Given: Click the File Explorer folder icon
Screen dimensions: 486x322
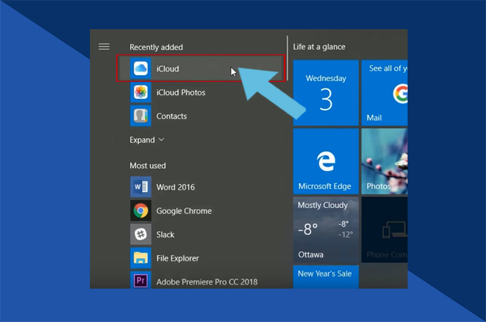Looking at the screenshot, I should [x=141, y=258].
